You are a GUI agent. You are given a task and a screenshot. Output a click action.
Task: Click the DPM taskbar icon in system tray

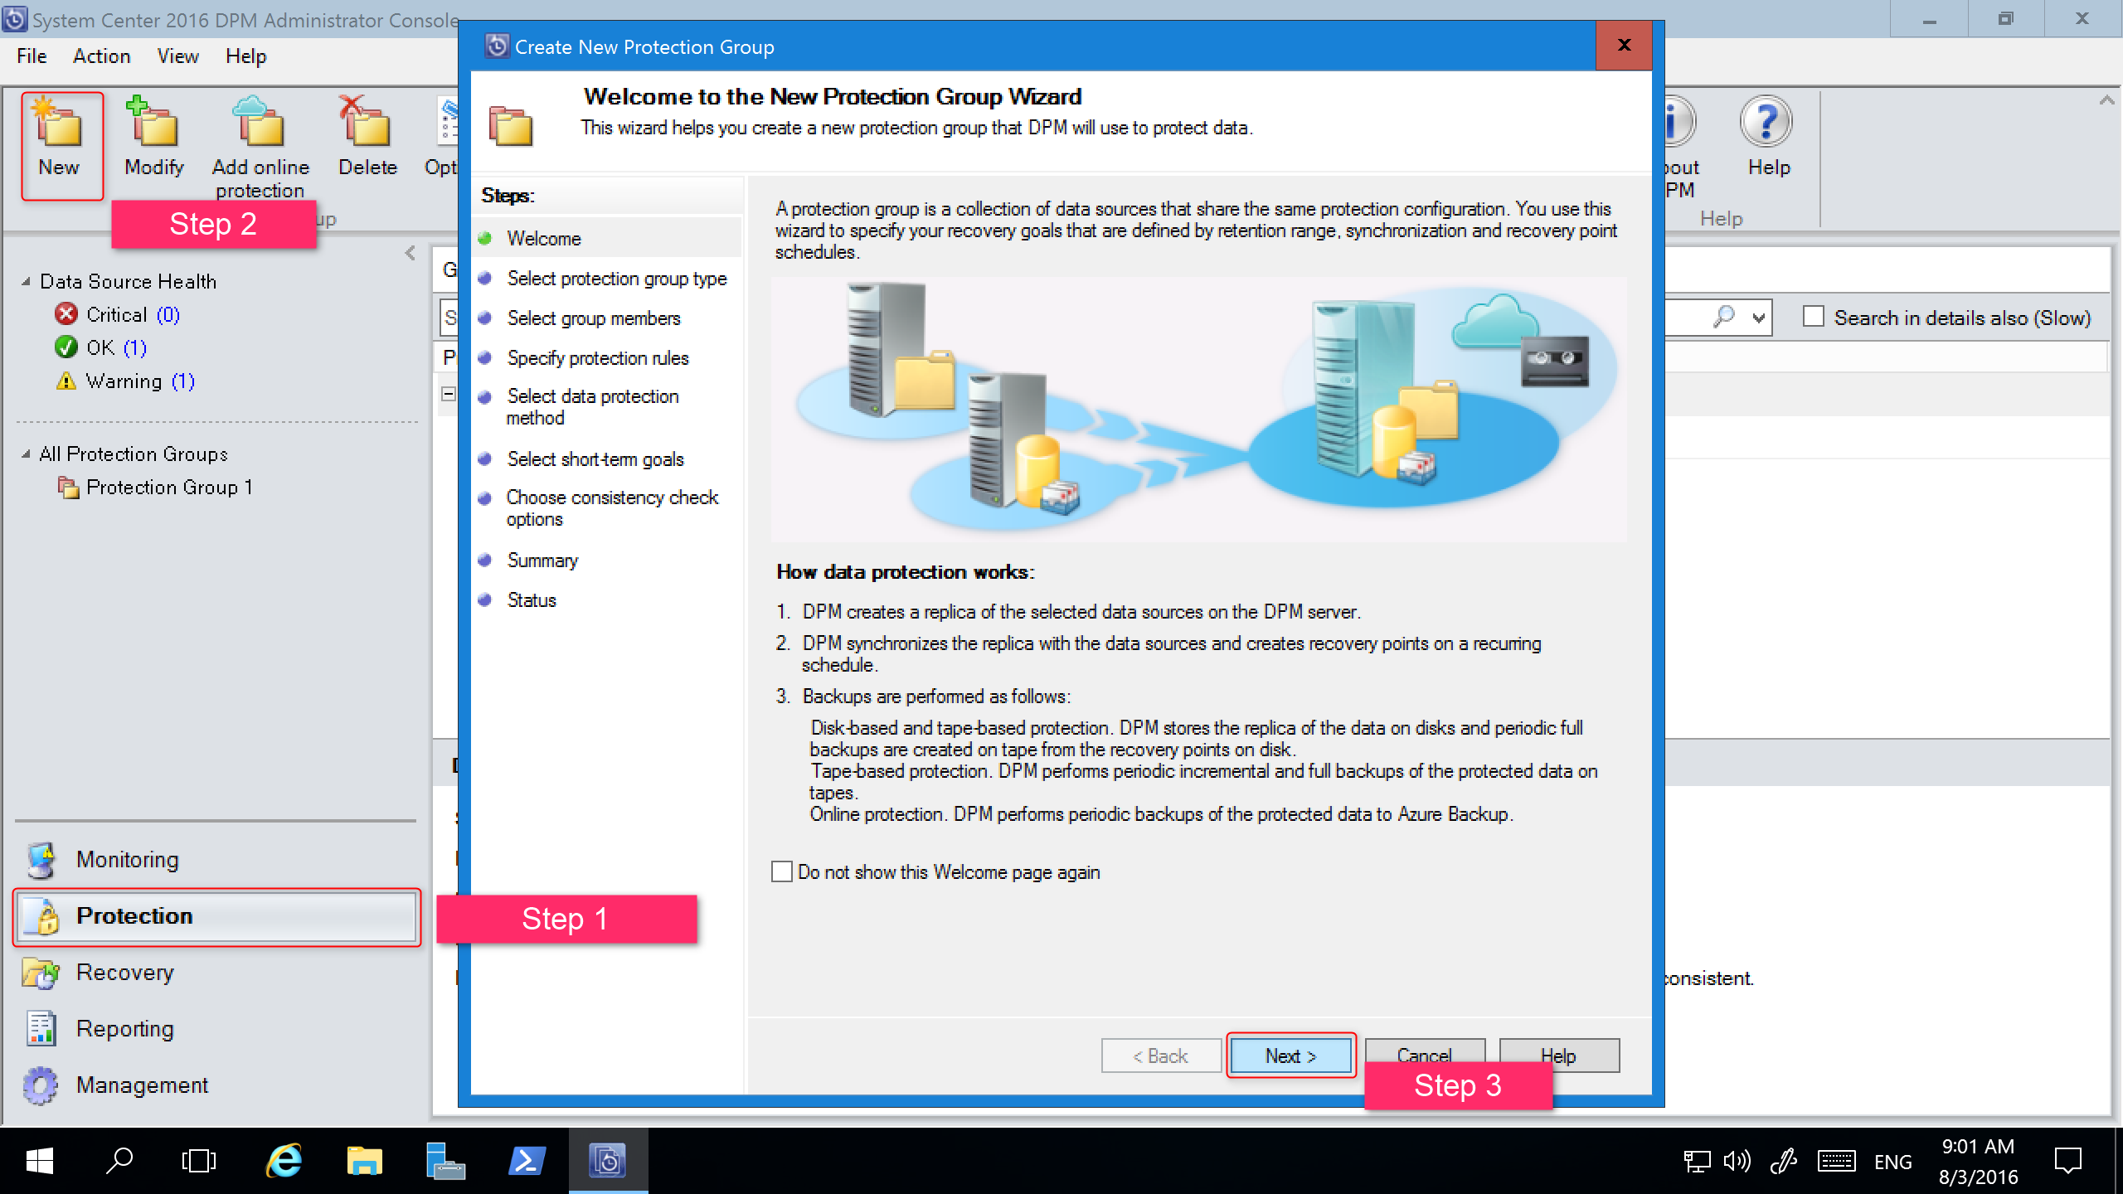coord(606,1161)
